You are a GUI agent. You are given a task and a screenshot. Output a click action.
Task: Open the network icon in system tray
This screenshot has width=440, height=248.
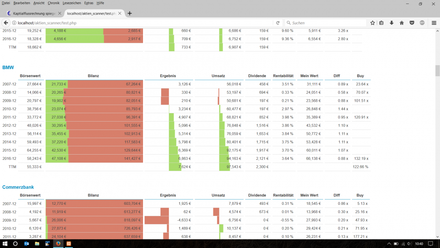coord(403,244)
